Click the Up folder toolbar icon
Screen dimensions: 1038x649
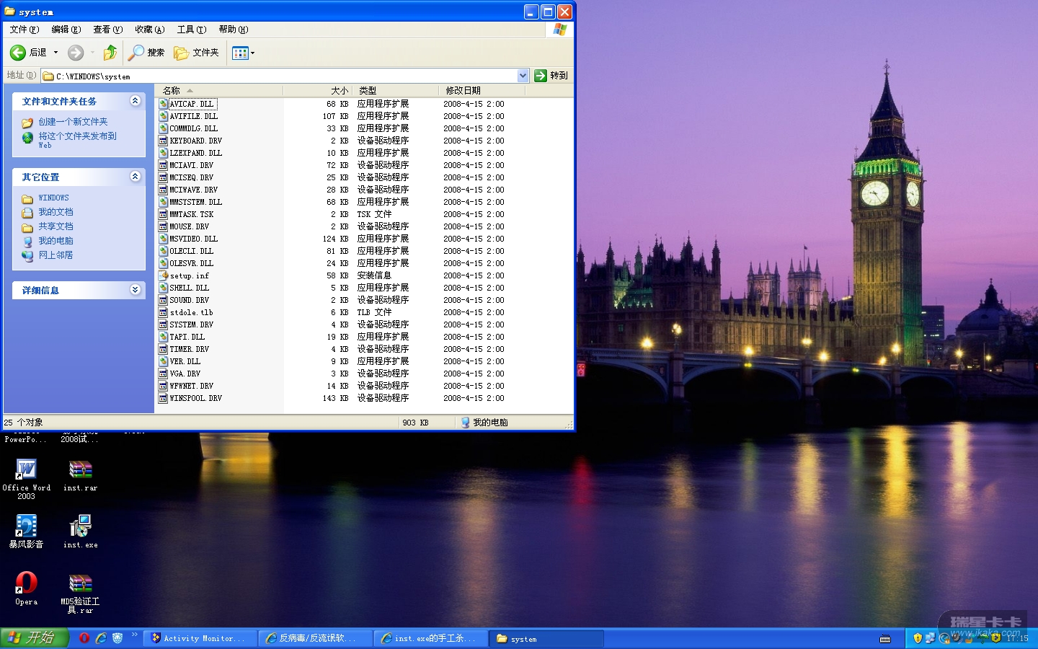[x=110, y=53]
